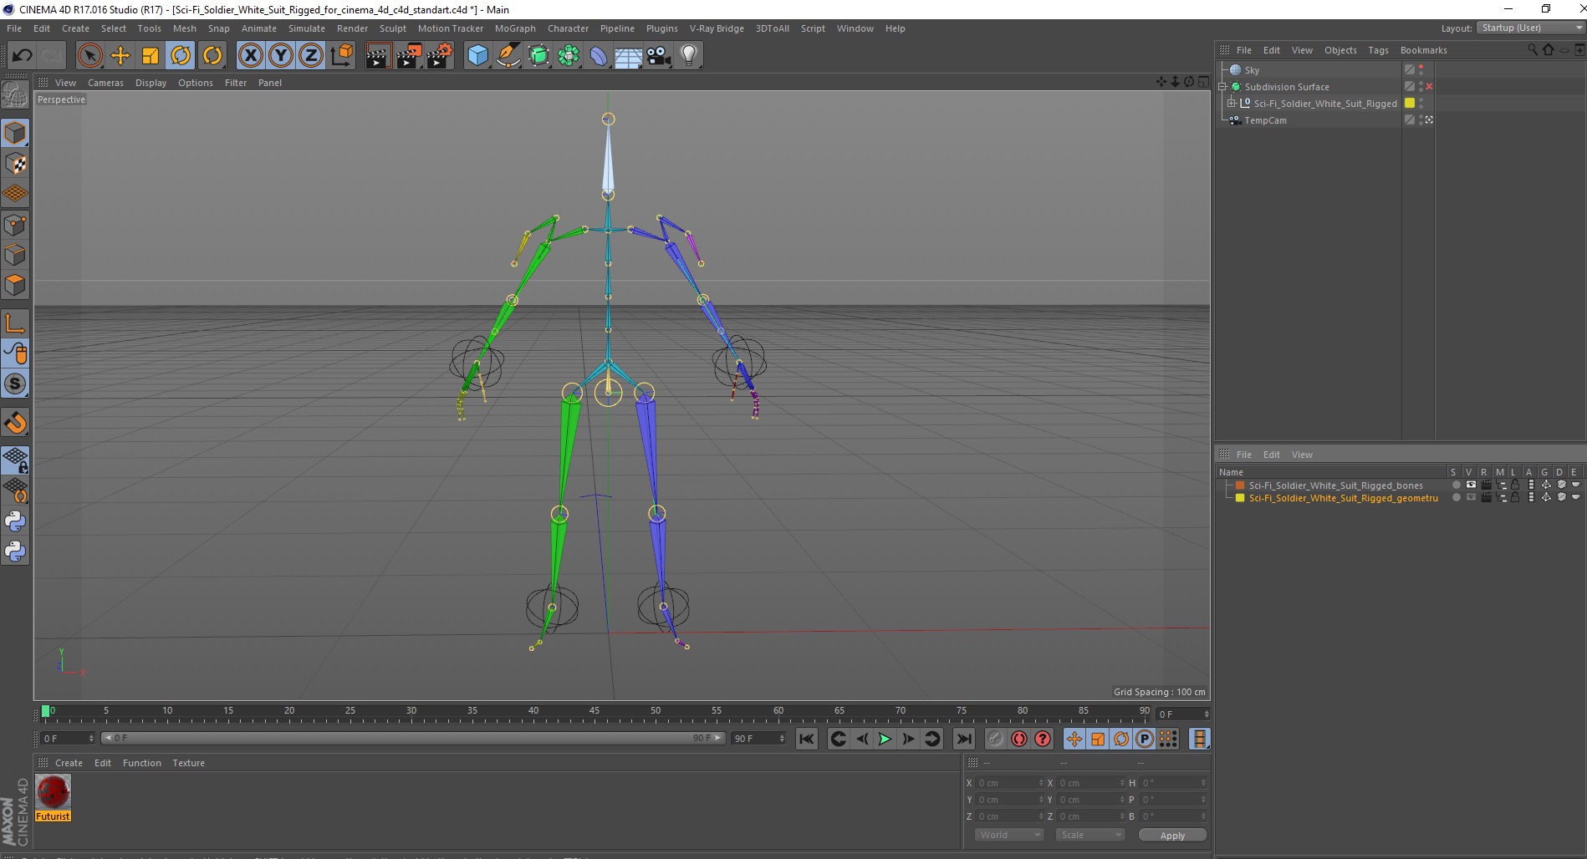
Task: Click Make Editable icon in left toolbar
Action: [x=15, y=95]
